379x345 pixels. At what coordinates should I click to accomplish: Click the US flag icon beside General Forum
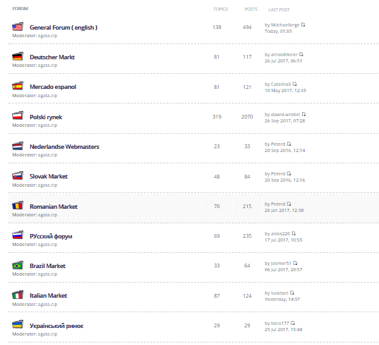coord(18,26)
